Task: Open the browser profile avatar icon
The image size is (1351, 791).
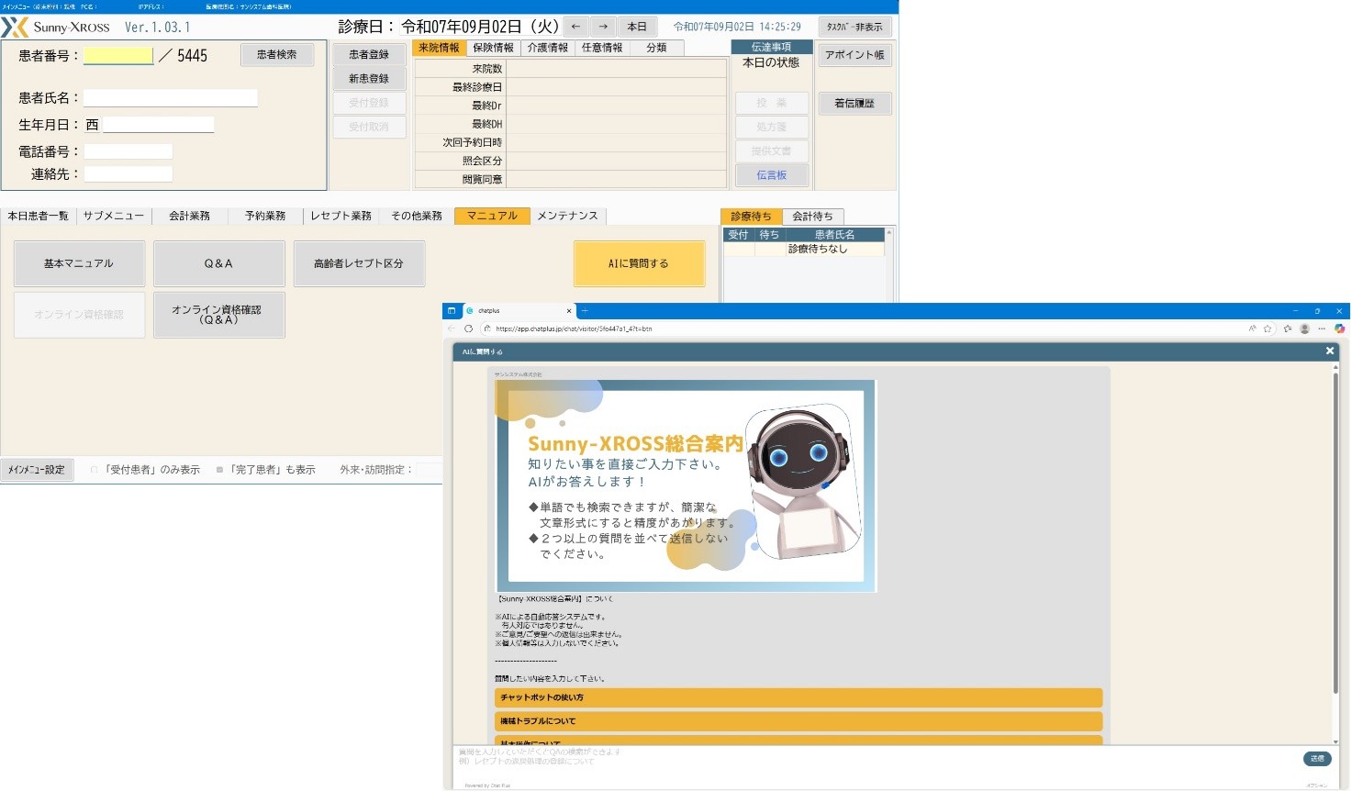Action: point(1304,329)
